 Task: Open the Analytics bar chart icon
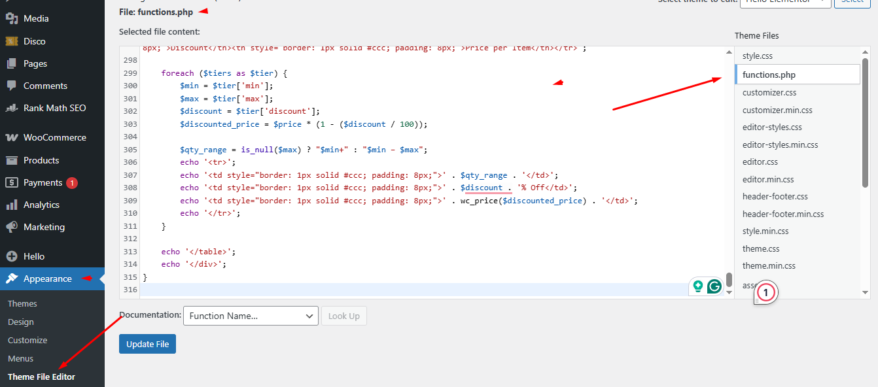tap(11, 205)
